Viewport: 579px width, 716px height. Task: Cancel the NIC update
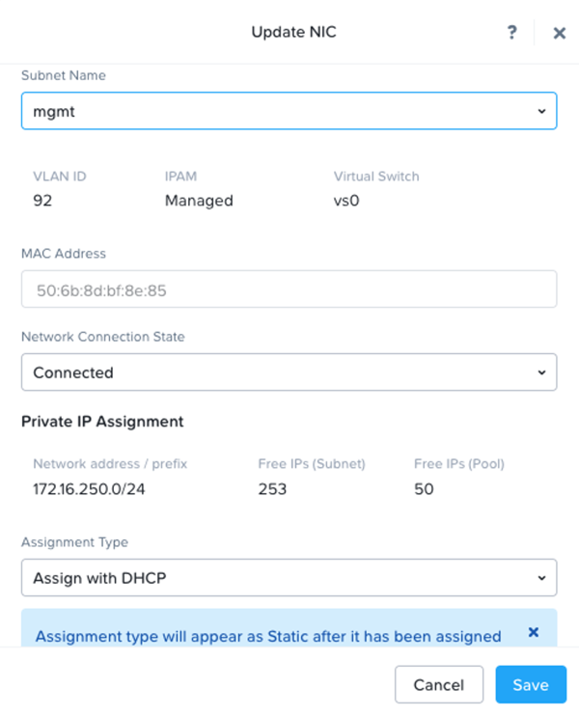[439, 684]
